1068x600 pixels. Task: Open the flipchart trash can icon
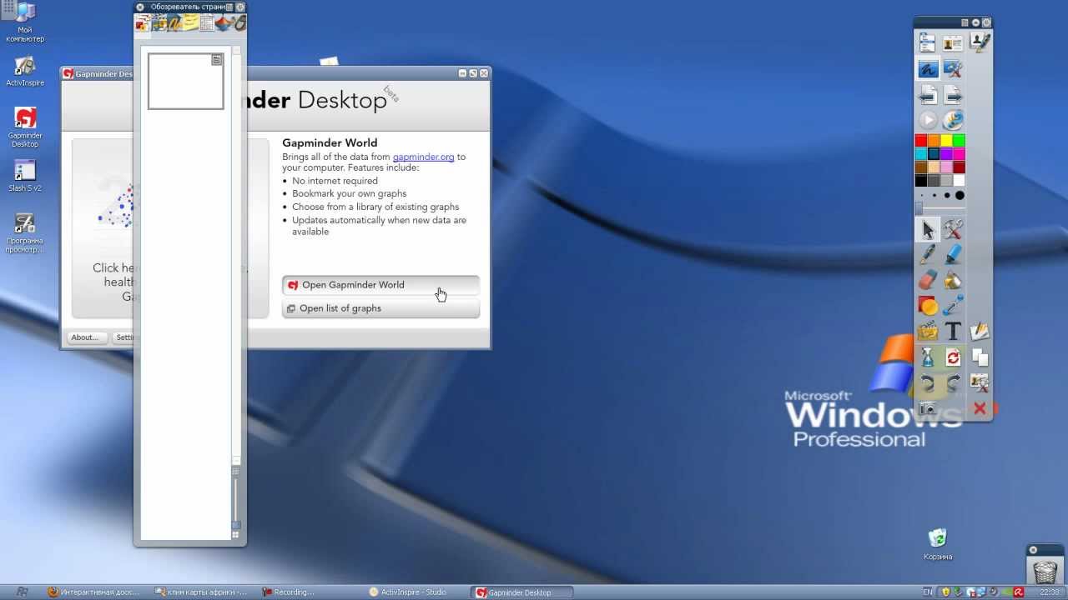click(x=1045, y=572)
